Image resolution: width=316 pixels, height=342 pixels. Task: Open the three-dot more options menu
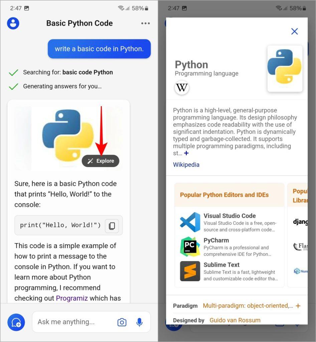(x=145, y=23)
